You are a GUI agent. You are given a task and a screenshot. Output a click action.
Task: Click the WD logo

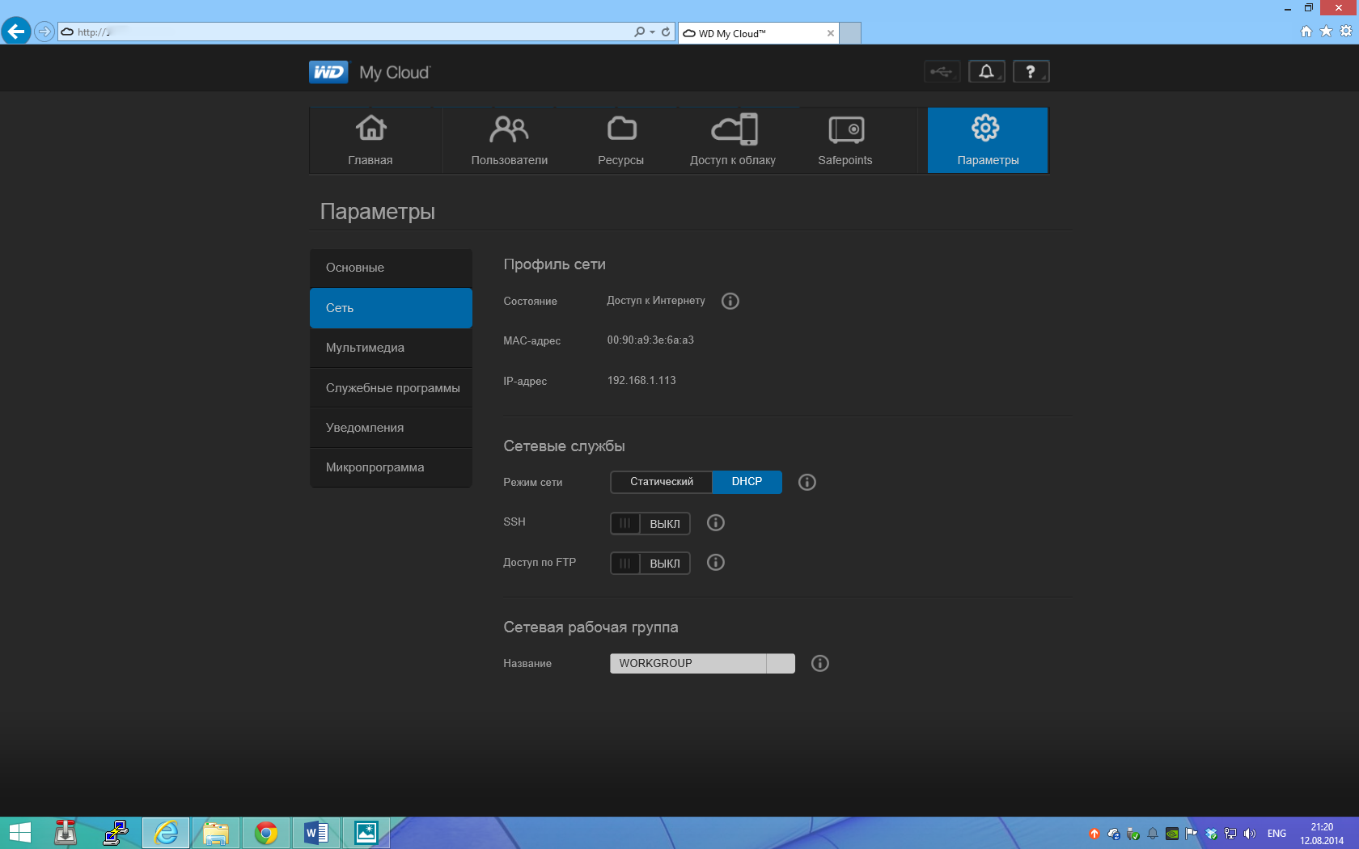click(x=328, y=72)
